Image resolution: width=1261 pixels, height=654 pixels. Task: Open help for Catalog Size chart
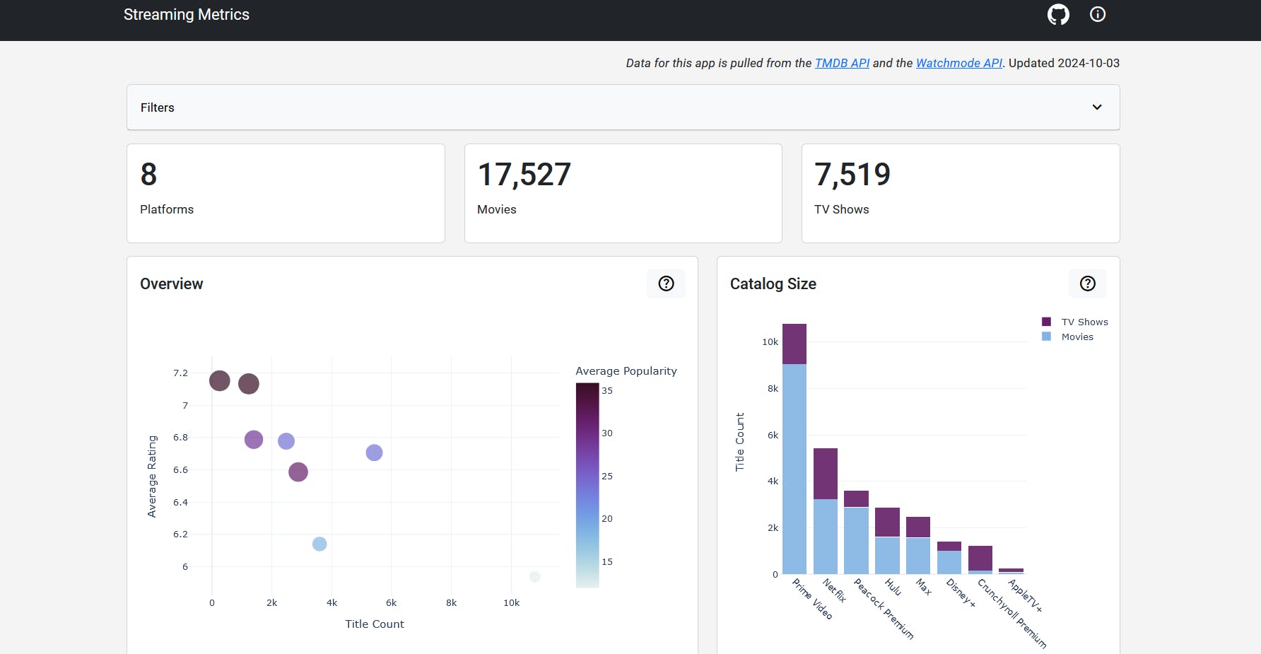click(1087, 284)
